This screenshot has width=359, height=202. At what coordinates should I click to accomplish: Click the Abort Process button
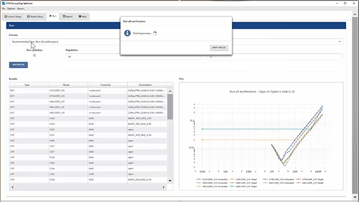pos(219,48)
